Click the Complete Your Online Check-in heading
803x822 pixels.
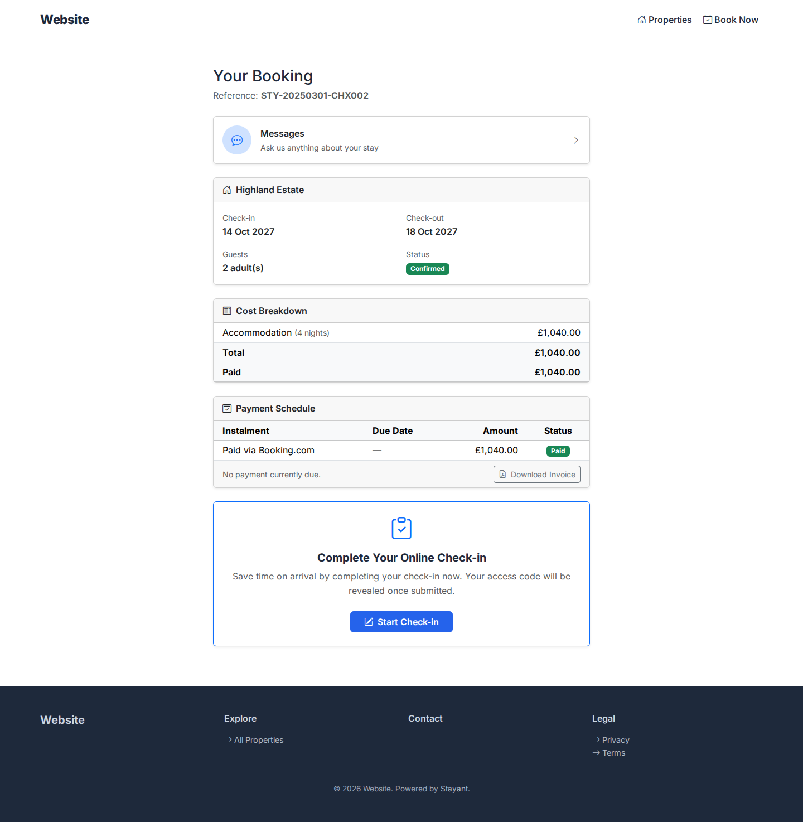(401, 558)
